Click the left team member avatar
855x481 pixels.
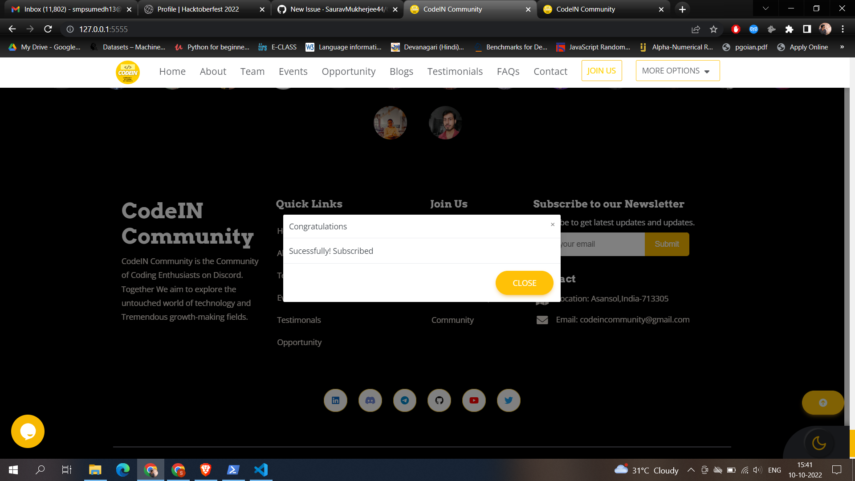point(390,122)
